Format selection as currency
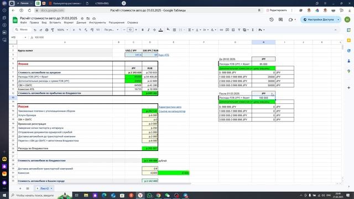This screenshot has width=354, height=199. point(74,30)
